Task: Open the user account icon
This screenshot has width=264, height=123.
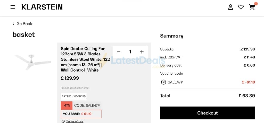Action: pos(230,7)
